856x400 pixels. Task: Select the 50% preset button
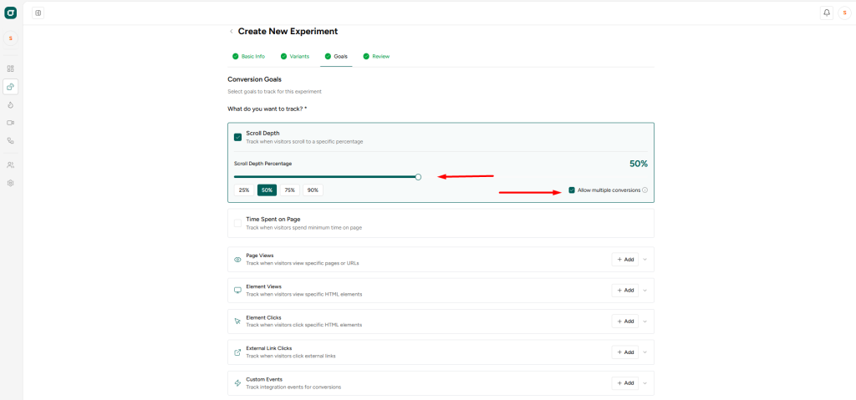tap(267, 190)
